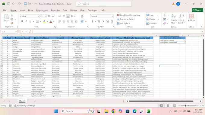Image resolution: width=205 pixels, height=115 pixels.
Task: Click the Orientation text angle icon
Action: [x=72, y=16]
